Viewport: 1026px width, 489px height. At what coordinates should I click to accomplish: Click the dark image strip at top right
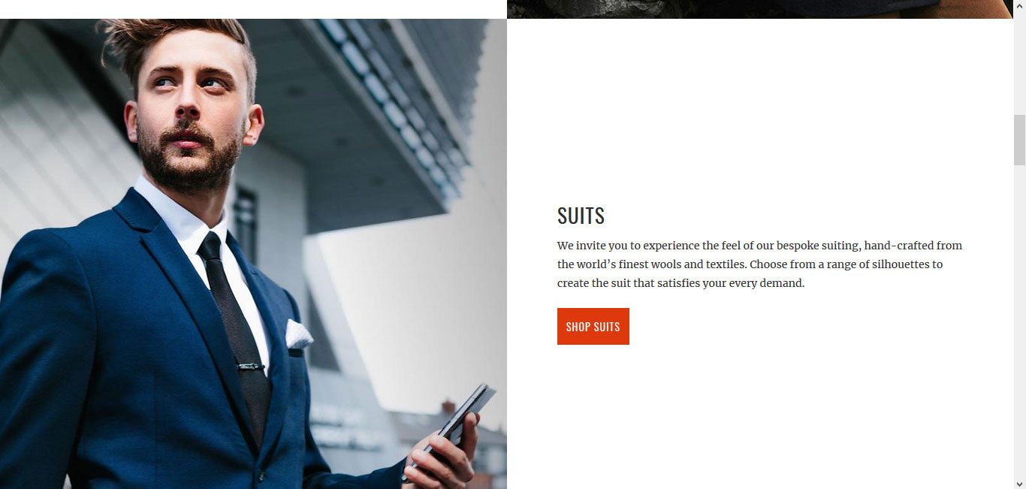pos(760,9)
